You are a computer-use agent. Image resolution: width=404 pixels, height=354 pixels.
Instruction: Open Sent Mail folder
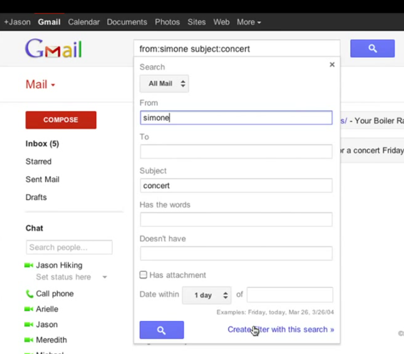point(43,179)
